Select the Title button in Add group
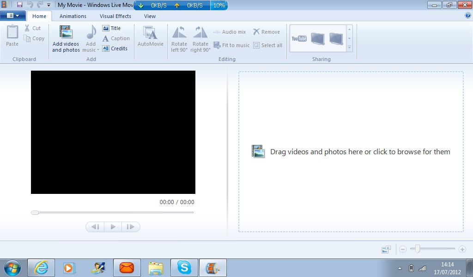The image size is (473, 277). pyautogui.click(x=111, y=28)
